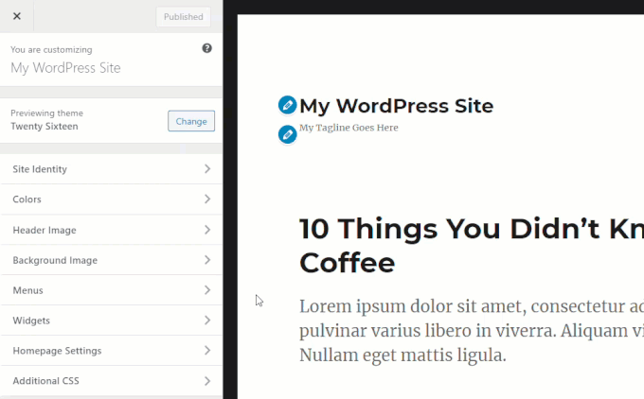Click the chevron on the Site Identity row

(207, 169)
